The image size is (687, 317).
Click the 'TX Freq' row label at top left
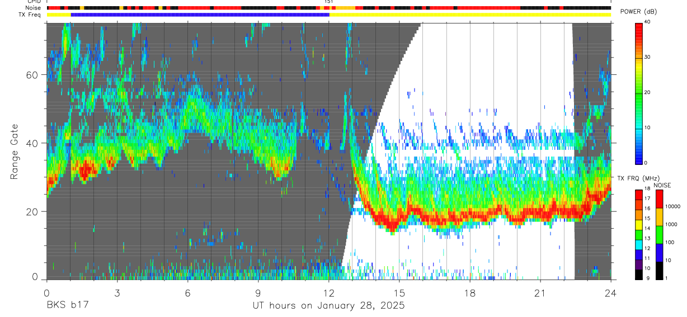point(31,15)
